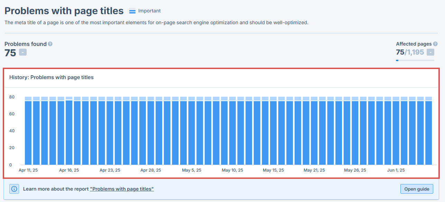
Task: Click the Affected pages label
Action: point(414,44)
